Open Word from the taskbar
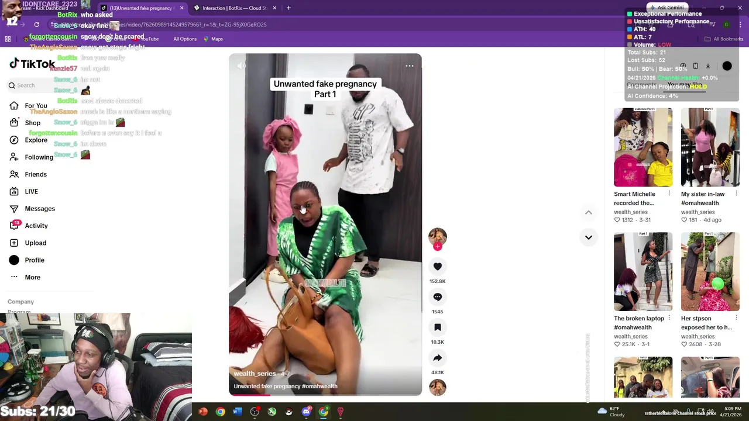Screen dimensions: 749x421 tap(237, 412)
